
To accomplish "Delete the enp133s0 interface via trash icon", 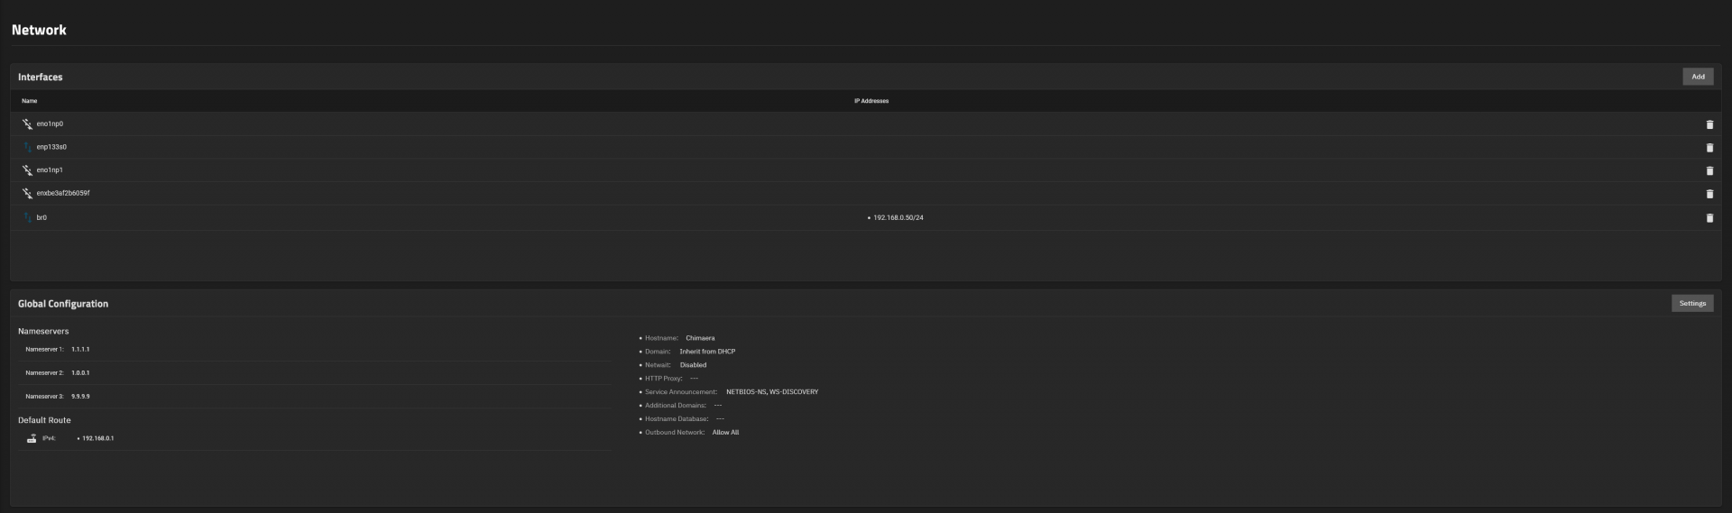I will tap(1709, 148).
